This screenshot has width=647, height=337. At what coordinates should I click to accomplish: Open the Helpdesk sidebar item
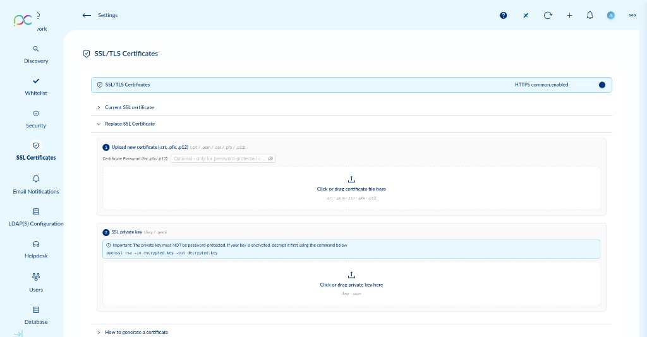point(36,249)
